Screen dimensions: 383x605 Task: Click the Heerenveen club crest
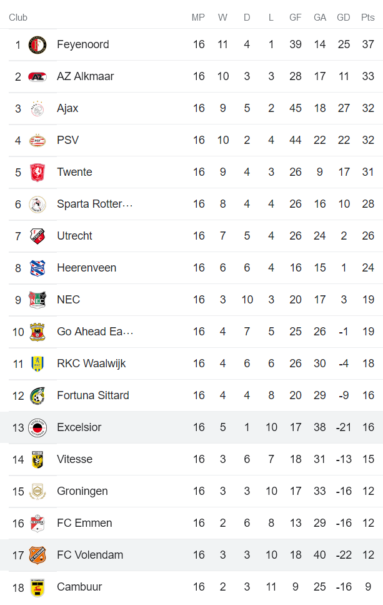coord(37,268)
